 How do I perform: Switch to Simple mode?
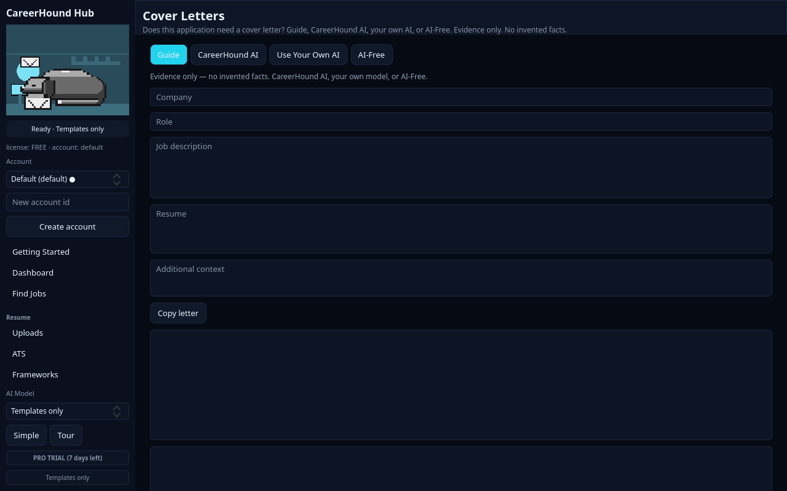(x=26, y=435)
